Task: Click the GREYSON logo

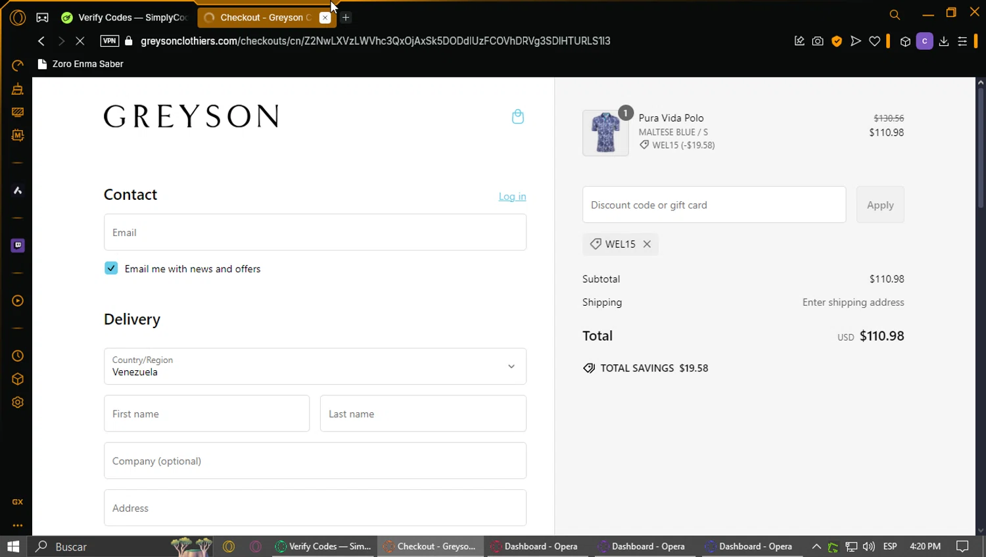Action: [x=191, y=116]
